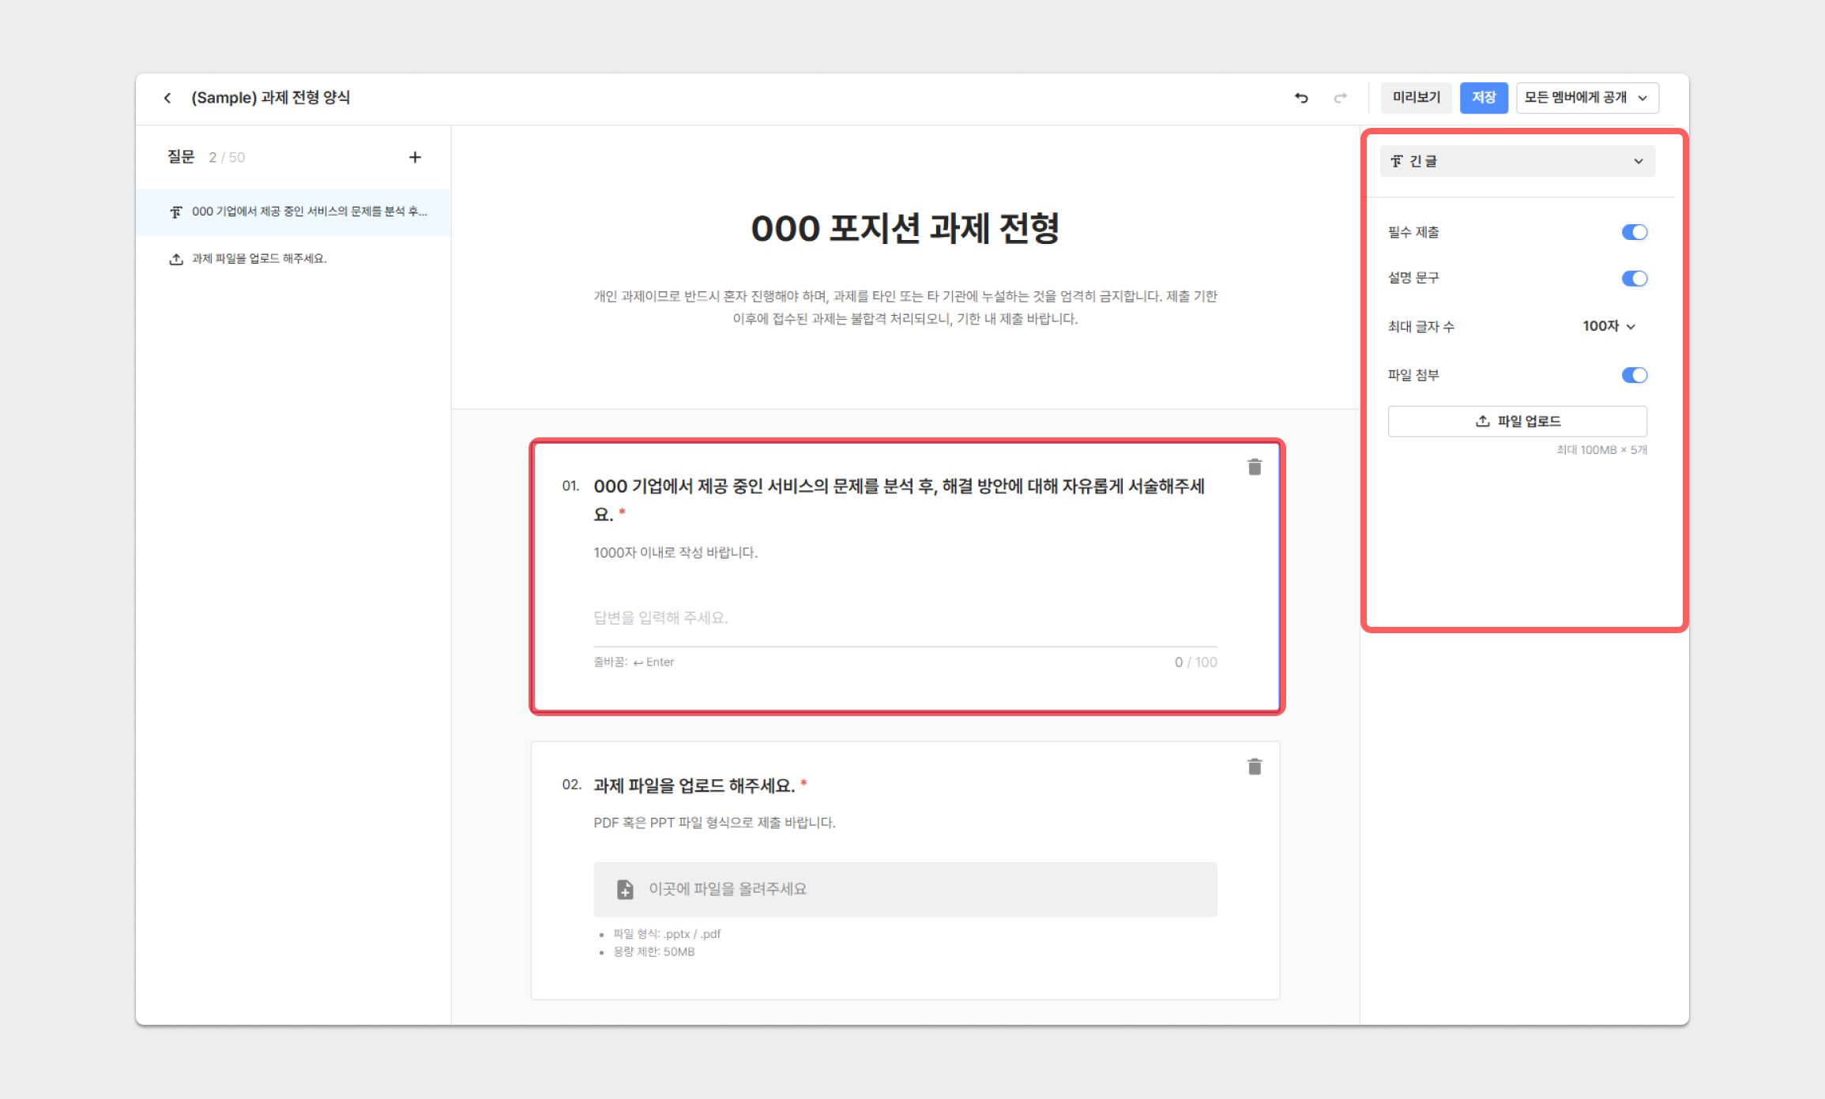Click the 미리보기 preview button
This screenshot has width=1825, height=1099.
tap(1416, 98)
